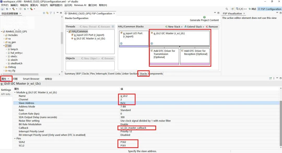Click Extend Stack in the stacks toolbar
The width and height of the screenshot is (282, 153).
pos(194,27)
